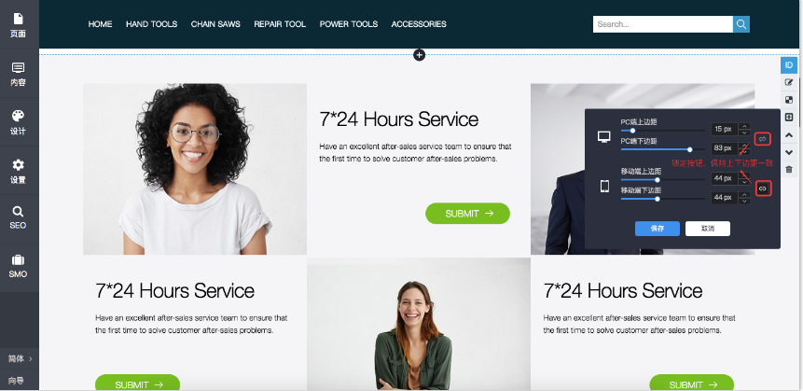The image size is (803, 391).
Task: Open the SEO search panel
Action: [x=18, y=217]
